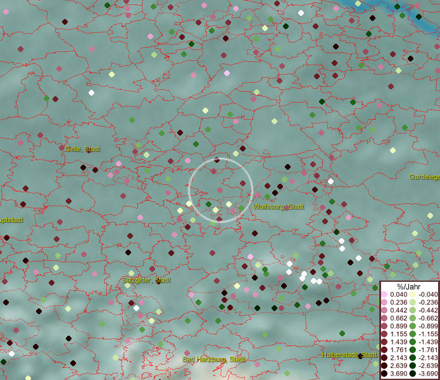Click the Celle, Stadt map label

[83, 149]
